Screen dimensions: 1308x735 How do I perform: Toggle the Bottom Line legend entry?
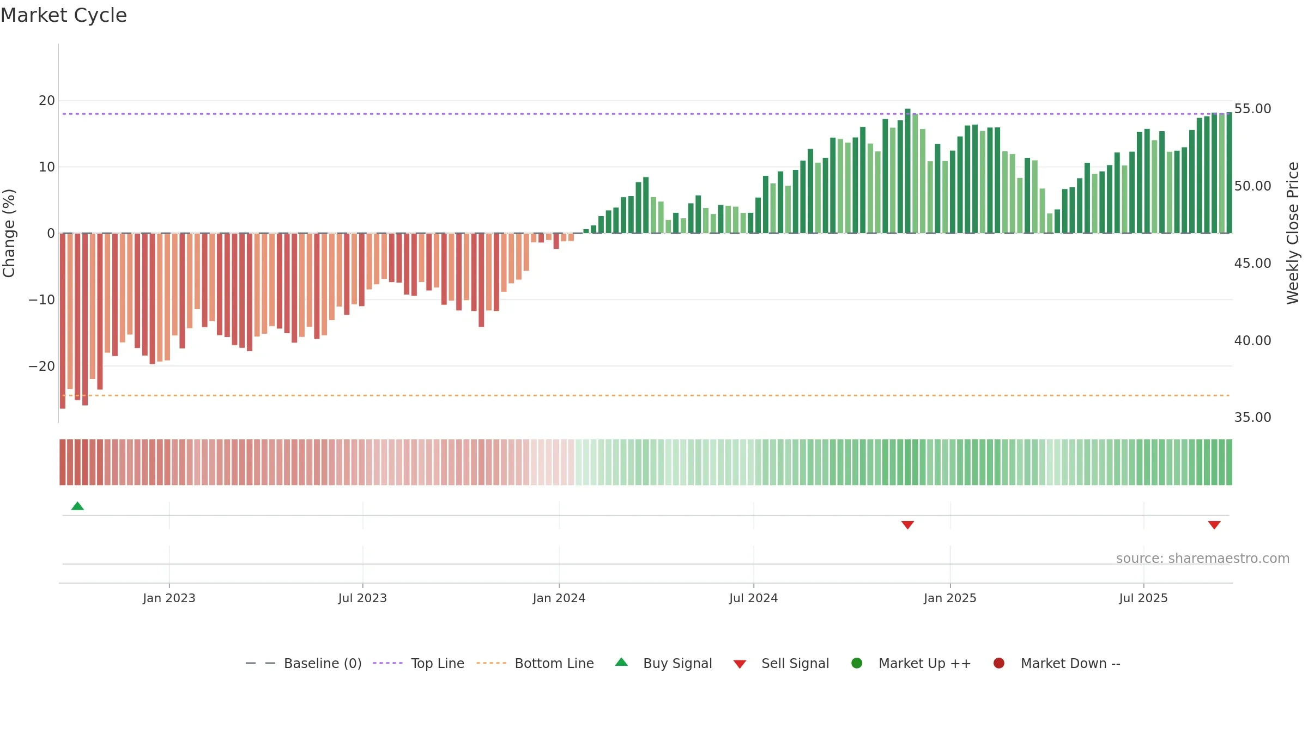(x=535, y=663)
